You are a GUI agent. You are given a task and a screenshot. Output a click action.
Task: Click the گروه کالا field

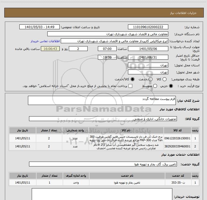(x=103, y=119)
